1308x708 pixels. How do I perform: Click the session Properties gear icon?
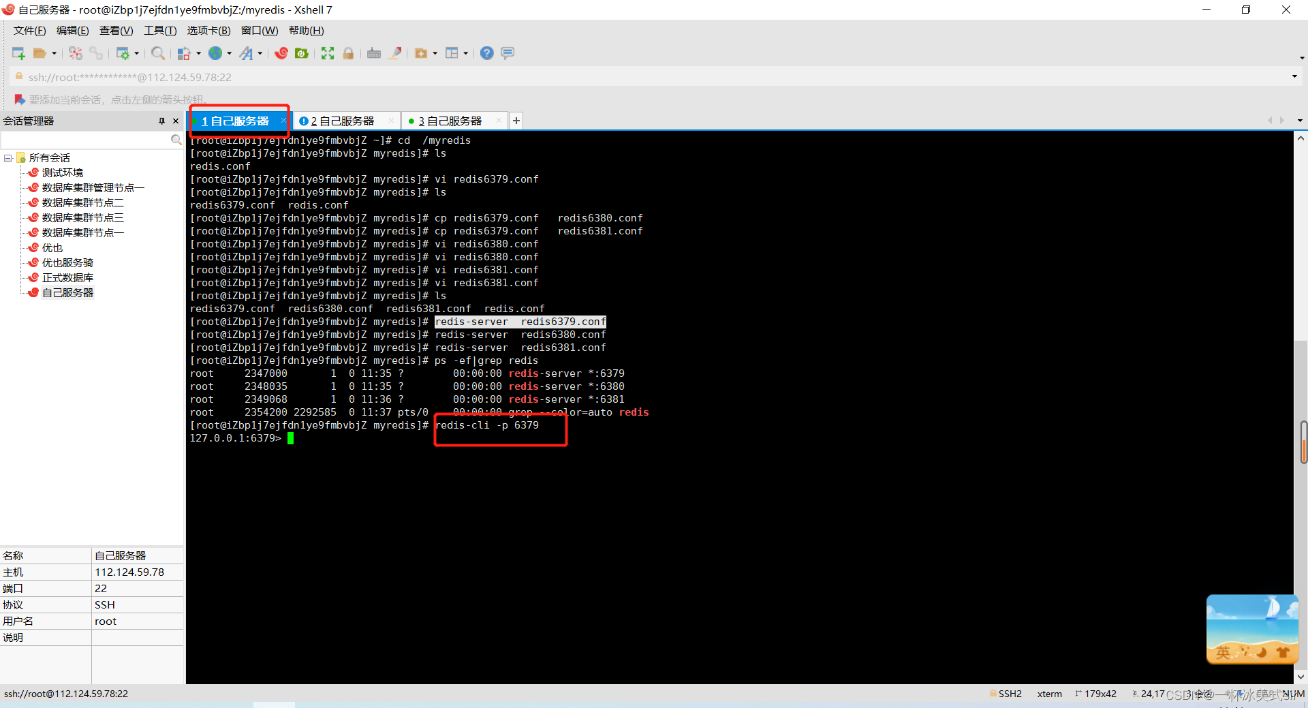[123, 53]
